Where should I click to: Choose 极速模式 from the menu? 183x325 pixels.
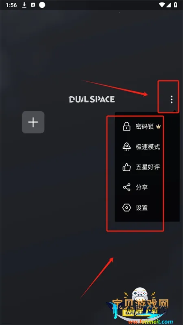pos(148,147)
